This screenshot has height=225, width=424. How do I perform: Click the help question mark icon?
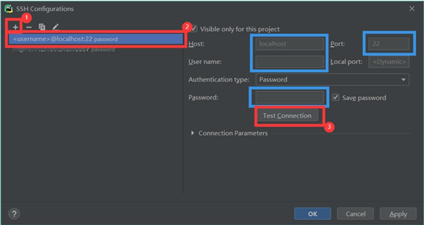pyautogui.click(x=13, y=213)
